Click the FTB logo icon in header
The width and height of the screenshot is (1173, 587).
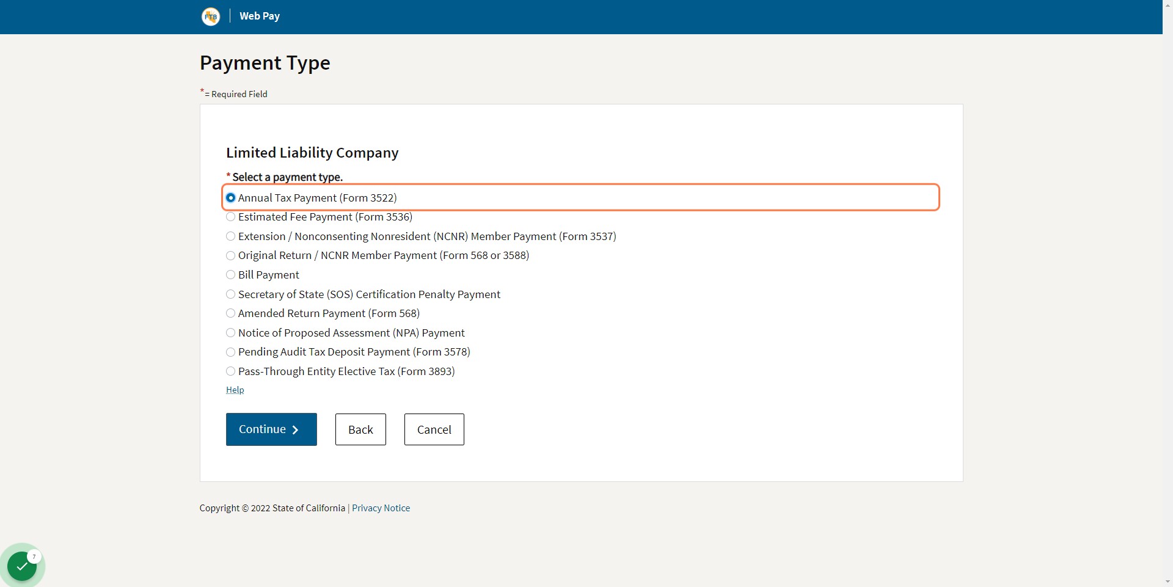click(211, 16)
